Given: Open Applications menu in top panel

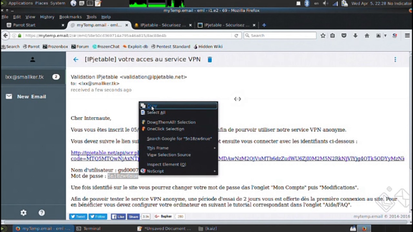Looking at the screenshot, I should pos(20,3).
